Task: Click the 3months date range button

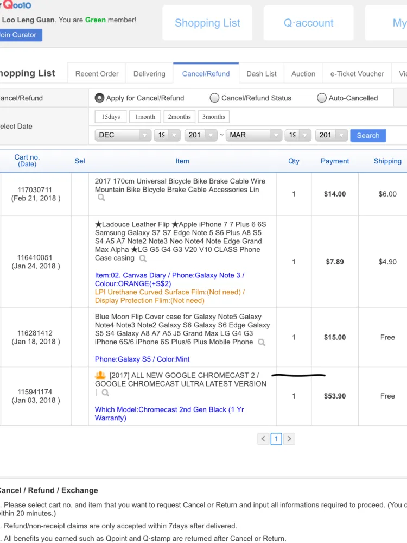Action: pyautogui.click(x=214, y=117)
